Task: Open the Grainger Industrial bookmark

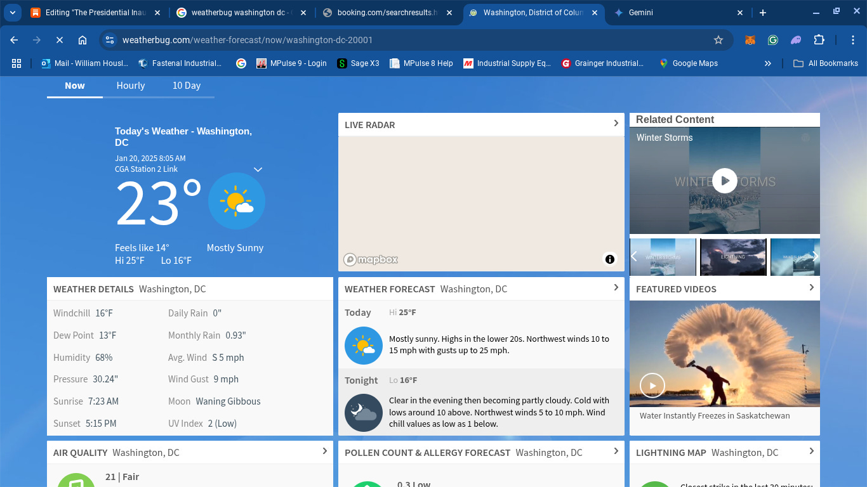Action: click(602, 63)
